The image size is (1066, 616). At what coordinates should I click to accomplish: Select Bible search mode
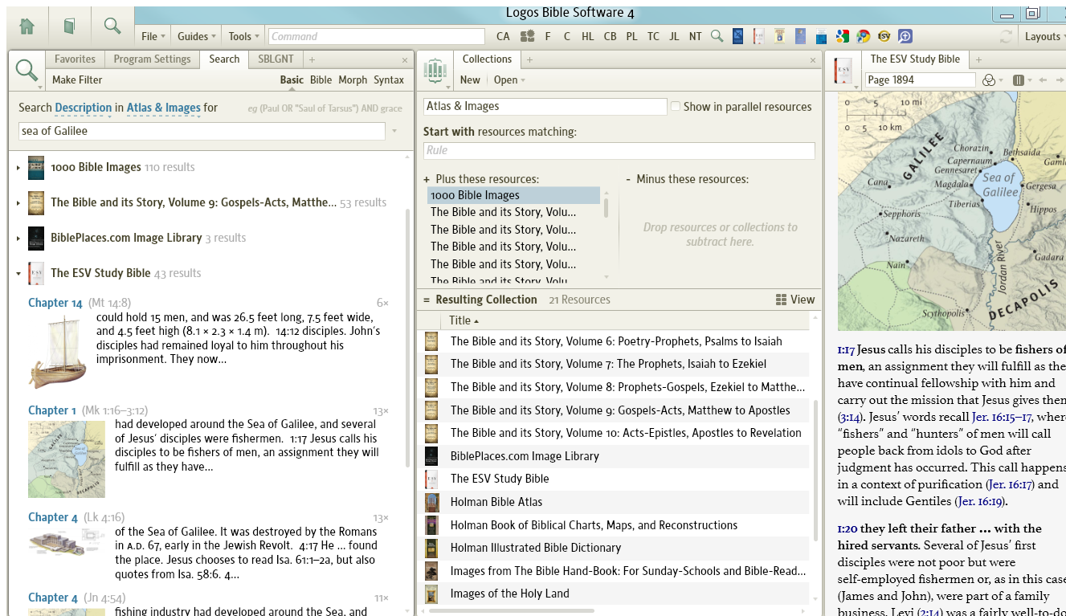pyautogui.click(x=321, y=80)
